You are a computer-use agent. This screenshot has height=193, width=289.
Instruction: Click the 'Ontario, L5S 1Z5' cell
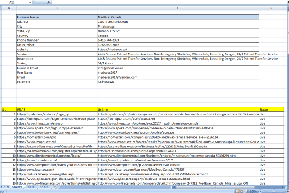click(x=178, y=31)
